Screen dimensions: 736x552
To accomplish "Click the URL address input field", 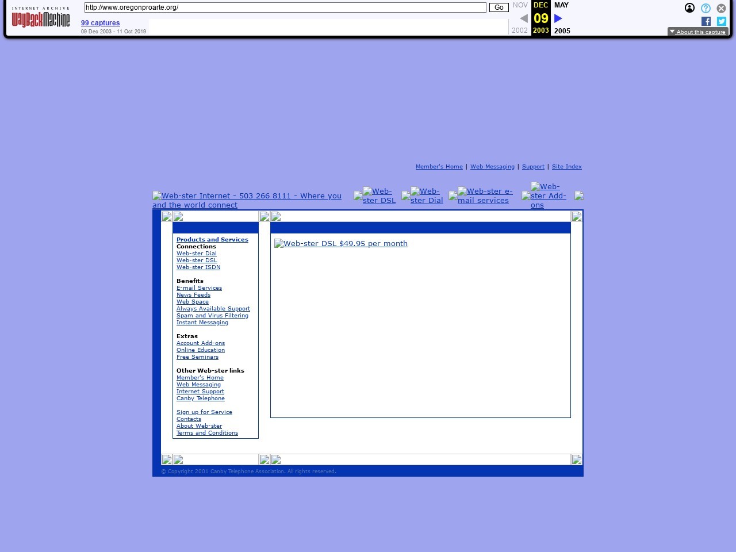I will tap(285, 7).
